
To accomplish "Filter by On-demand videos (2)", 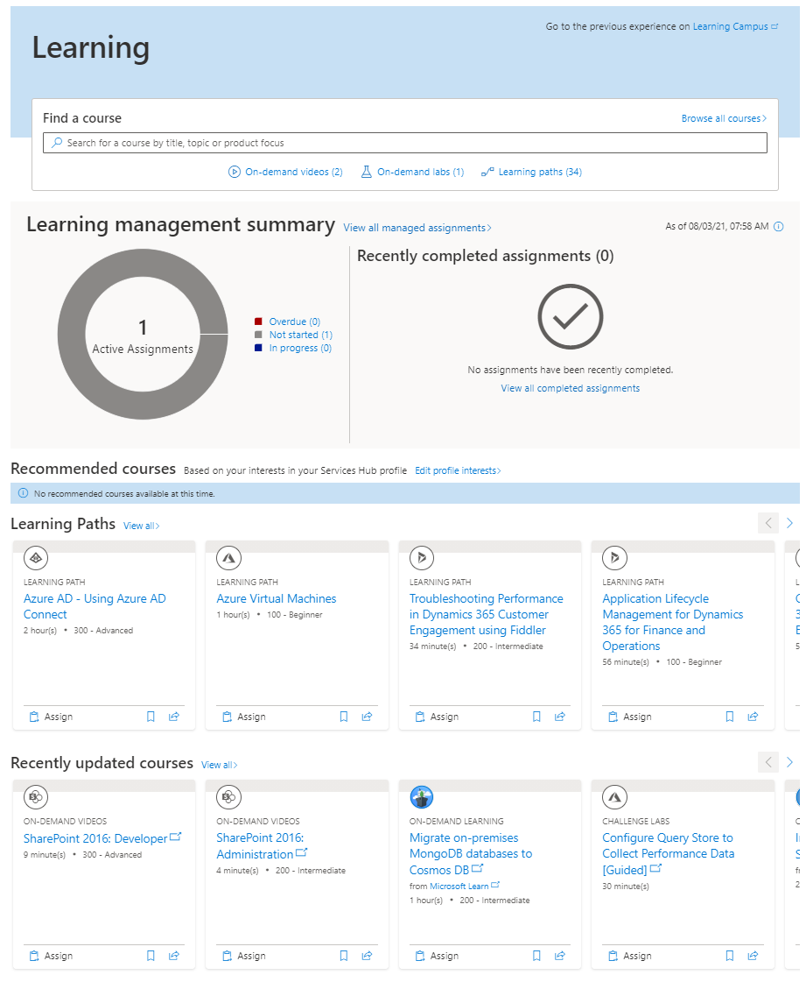I will coord(285,172).
